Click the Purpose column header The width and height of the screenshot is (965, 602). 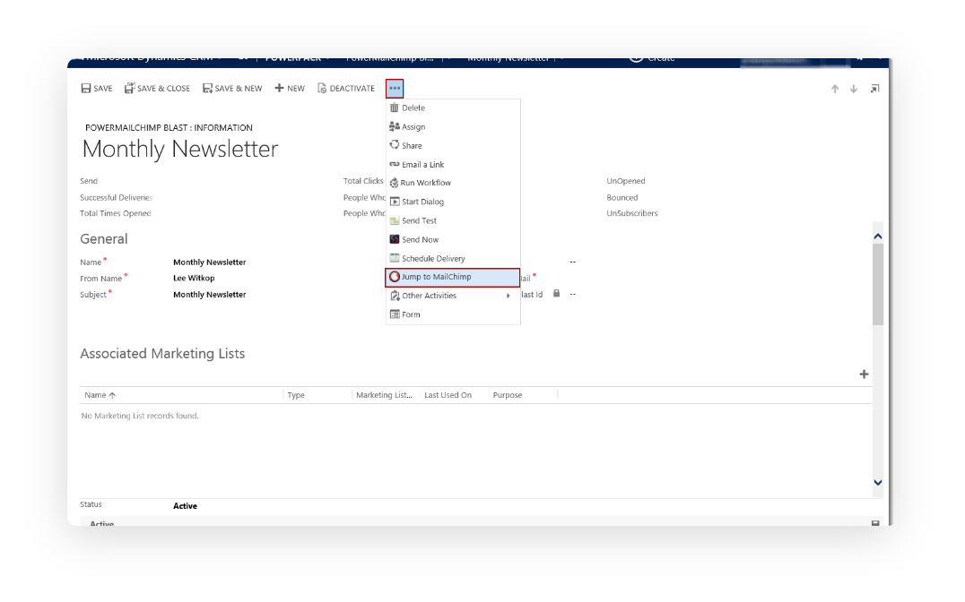point(508,395)
